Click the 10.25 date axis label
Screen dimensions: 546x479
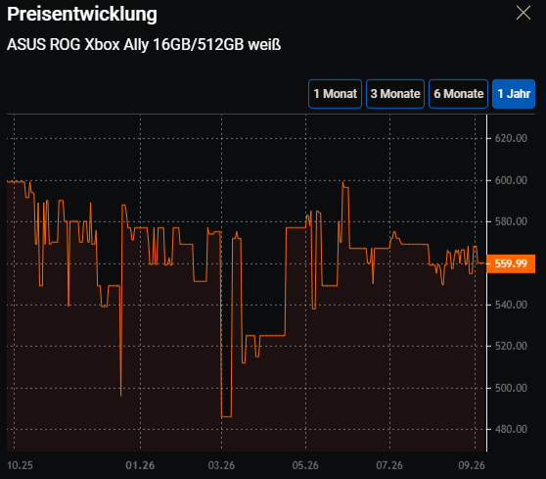pyautogui.click(x=20, y=465)
